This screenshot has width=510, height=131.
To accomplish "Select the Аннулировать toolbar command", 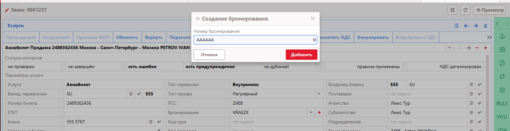I will click(x=373, y=37).
